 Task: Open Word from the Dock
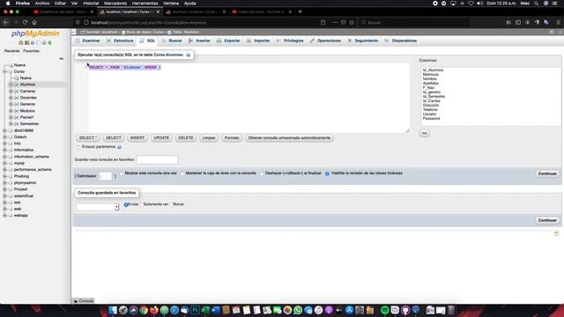(216, 310)
